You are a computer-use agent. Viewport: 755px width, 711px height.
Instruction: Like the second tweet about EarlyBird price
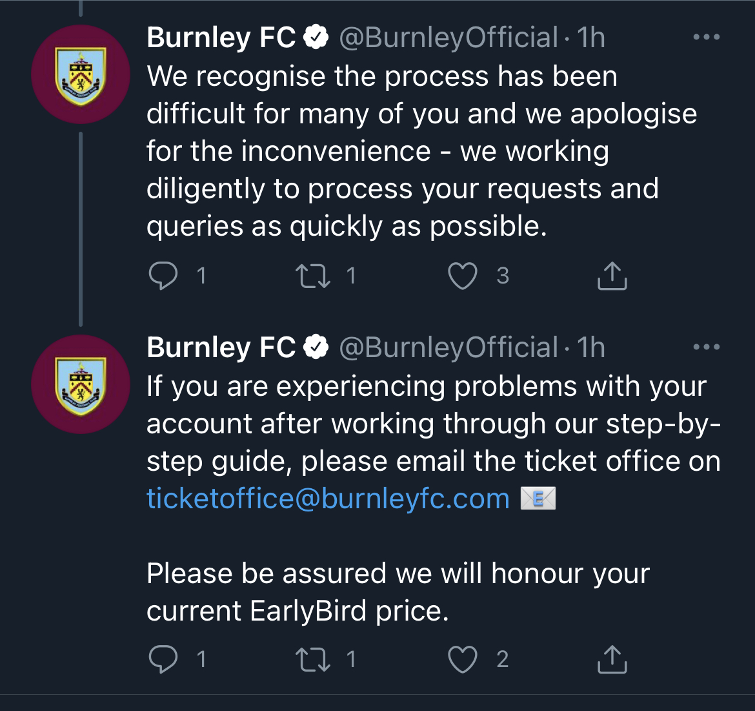point(463,659)
